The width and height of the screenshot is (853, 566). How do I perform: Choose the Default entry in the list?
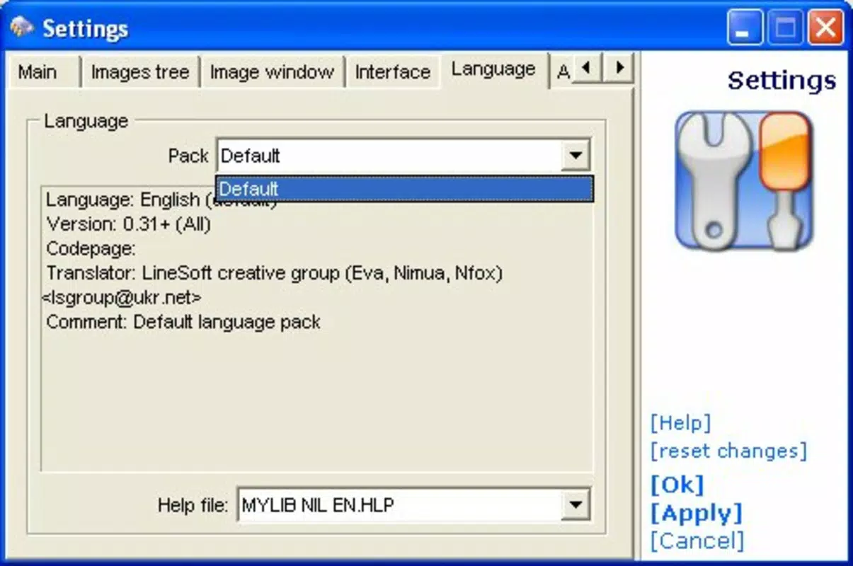tap(404, 189)
